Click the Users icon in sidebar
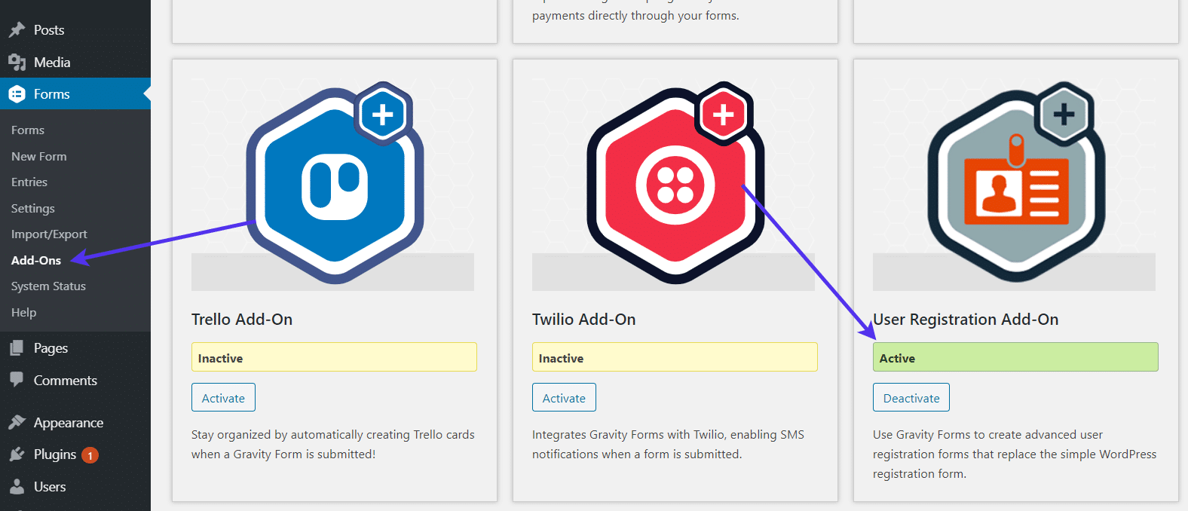The width and height of the screenshot is (1188, 511). (17, 487)
